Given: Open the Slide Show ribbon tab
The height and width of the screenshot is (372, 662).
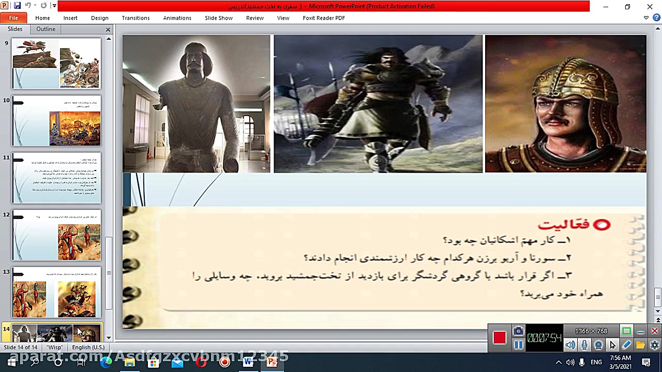Looking at the screenshot, I should [218, 18].
